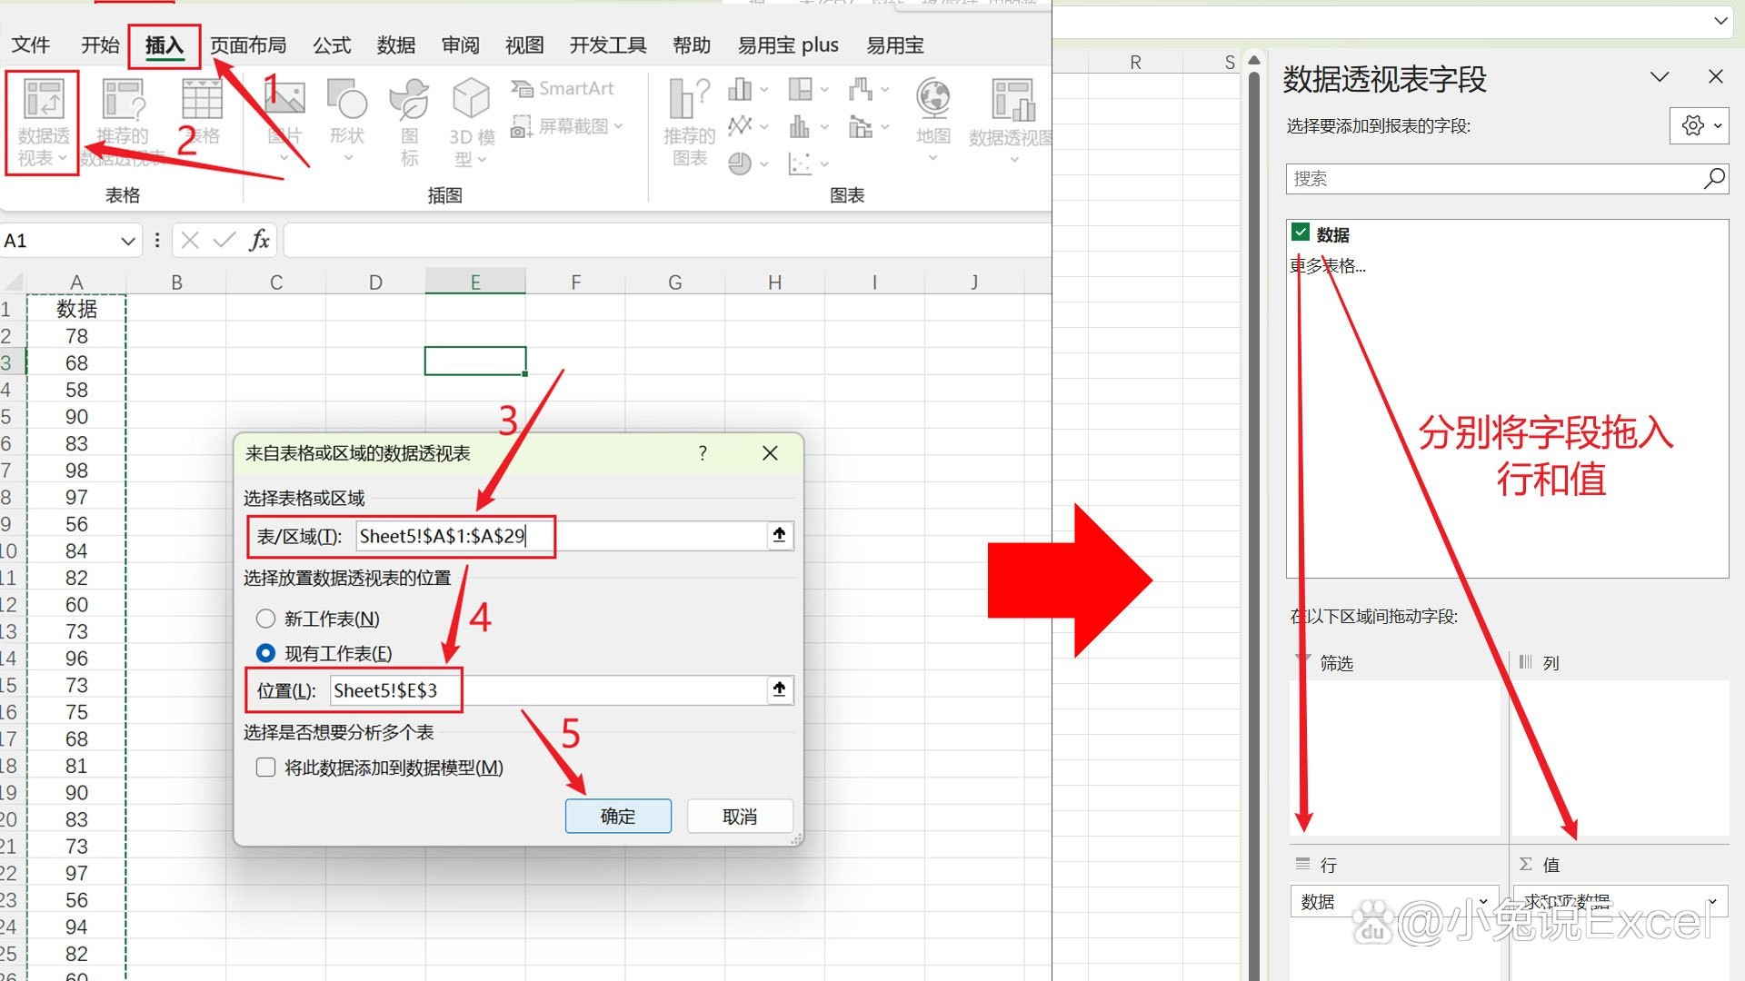Open the Maps dropdown arrow
Viewport: 1745px width, 981px height.
coord(933,158)
